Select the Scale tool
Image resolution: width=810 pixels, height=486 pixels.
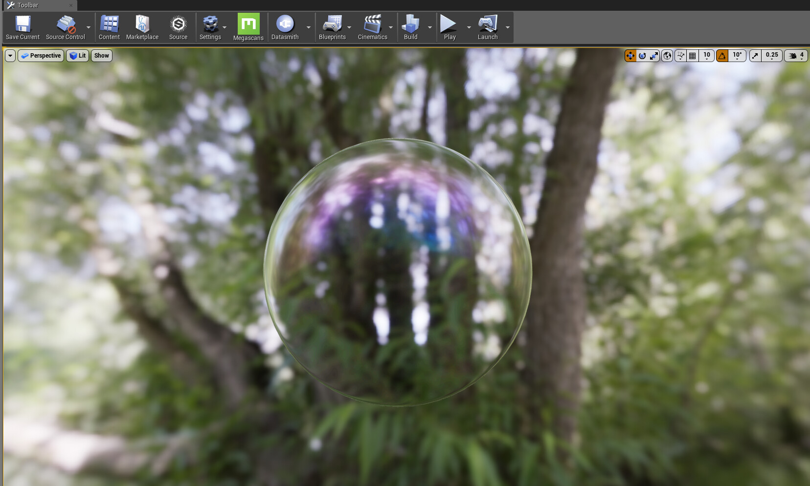tap(654, 55)
